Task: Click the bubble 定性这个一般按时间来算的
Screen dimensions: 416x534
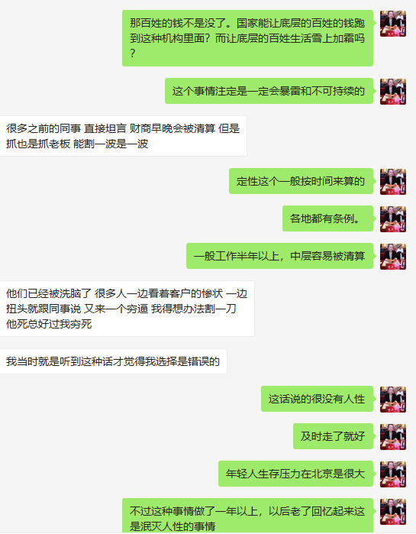Action: tap(301, 181)
